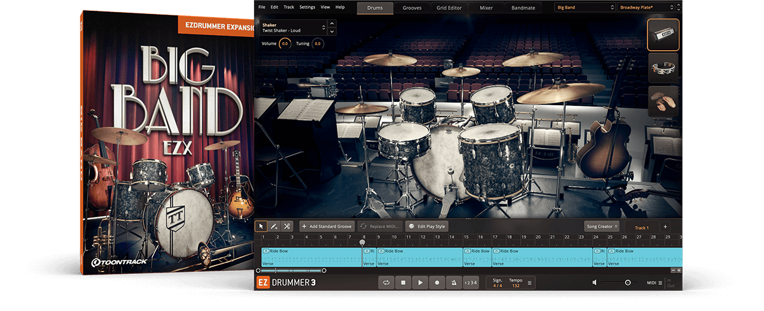Image resolution: width=764 pixels, height=311 pixels.
Task: Open the Settings menu
Action: coord(307,7)
